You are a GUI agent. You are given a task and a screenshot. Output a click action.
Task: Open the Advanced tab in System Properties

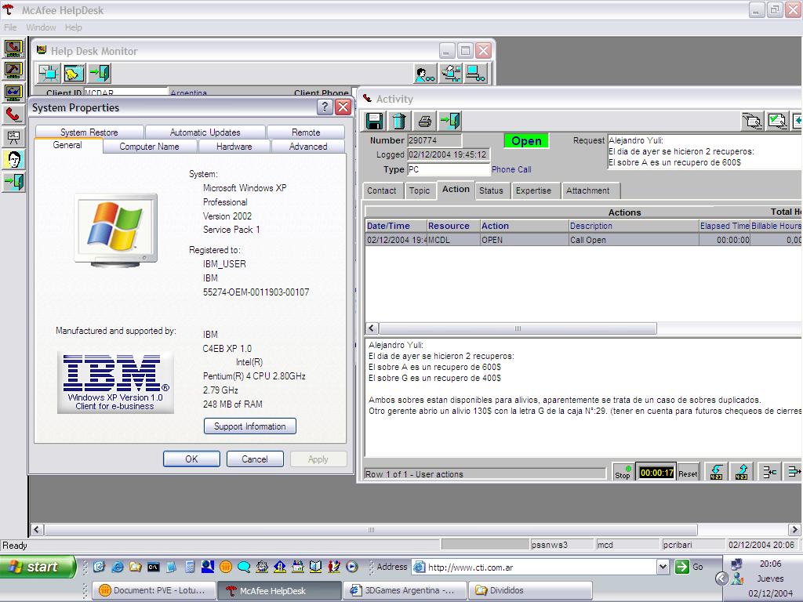[307, 147]
